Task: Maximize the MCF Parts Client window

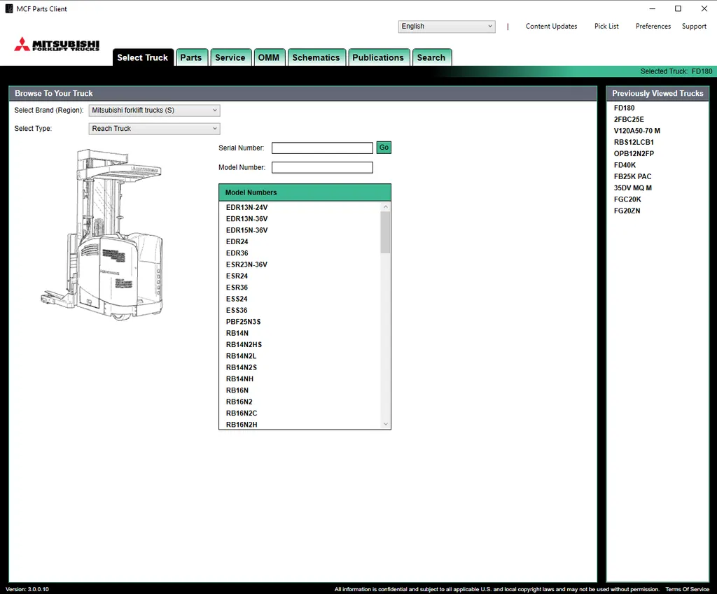Action: [678, 8]
